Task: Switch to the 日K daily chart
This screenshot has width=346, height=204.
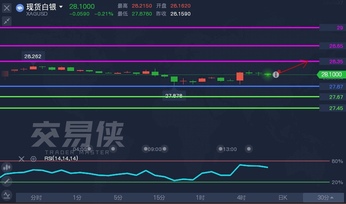Action: tap(282, 198)
